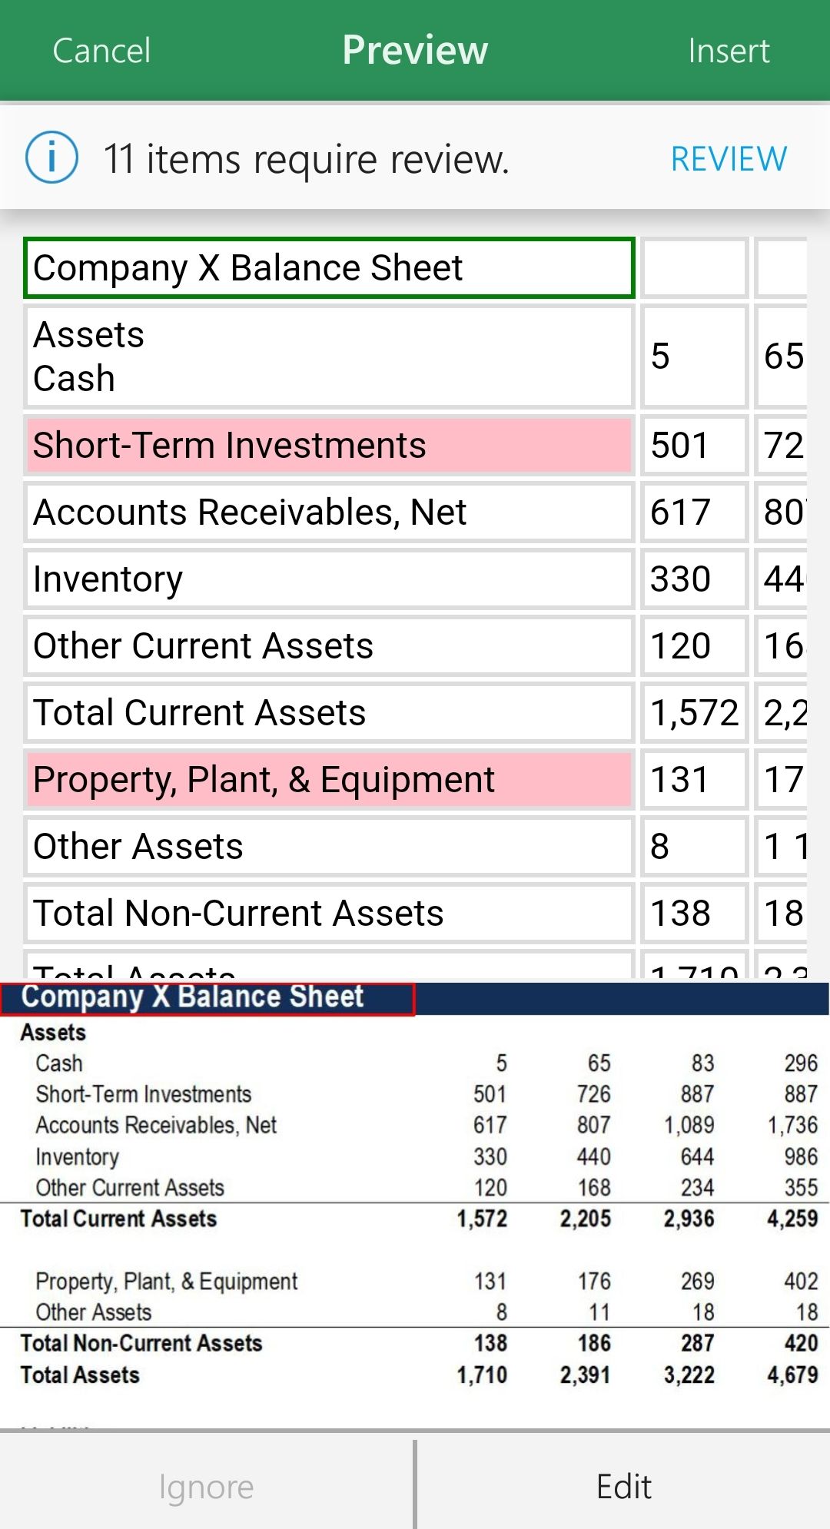Screen dimensions: 830x1529
Task: Select the highlighted Property, Plant, & Equipment cell
Action: 328,778
